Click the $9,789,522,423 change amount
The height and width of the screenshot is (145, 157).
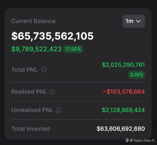[x=36, y=49]
